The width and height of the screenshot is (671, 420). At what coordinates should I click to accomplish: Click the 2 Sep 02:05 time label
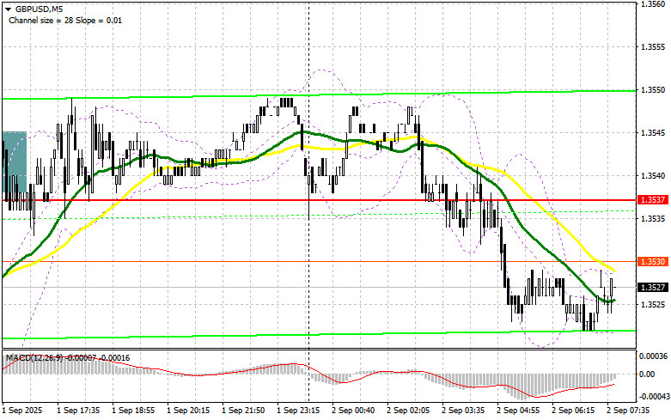point(408,411)
